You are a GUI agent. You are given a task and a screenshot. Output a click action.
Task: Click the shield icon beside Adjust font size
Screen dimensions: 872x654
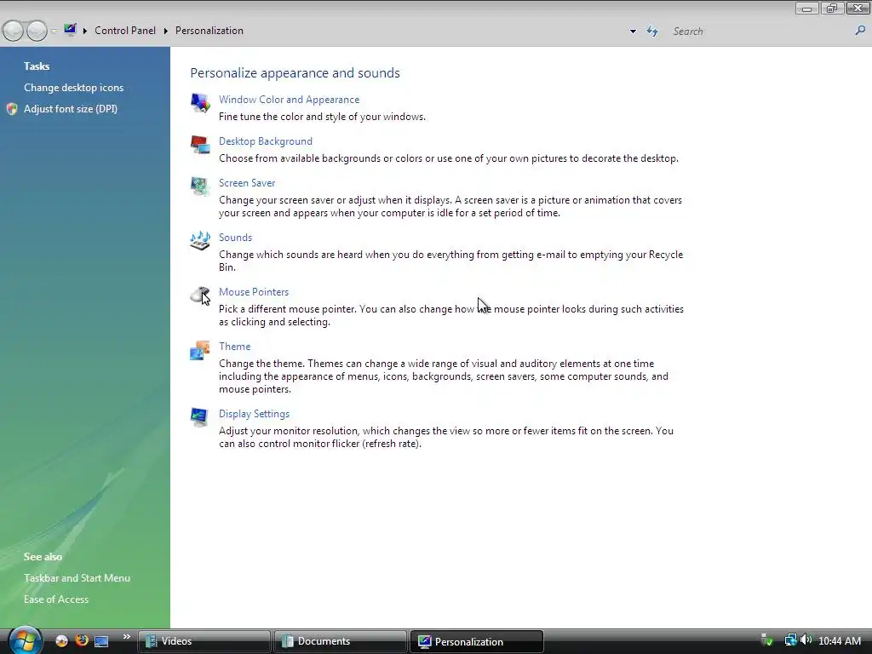[12, 109]
